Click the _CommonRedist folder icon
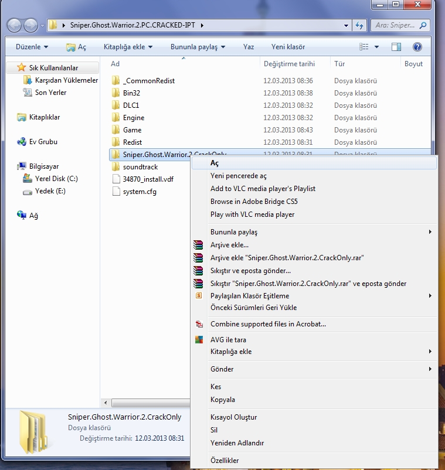 tap(116, 80)
